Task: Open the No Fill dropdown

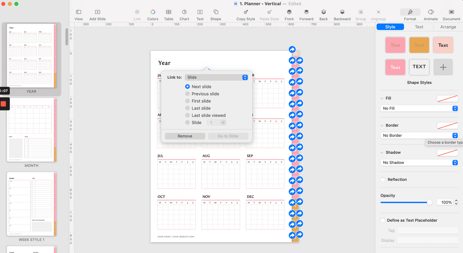Action: (419, 108)
